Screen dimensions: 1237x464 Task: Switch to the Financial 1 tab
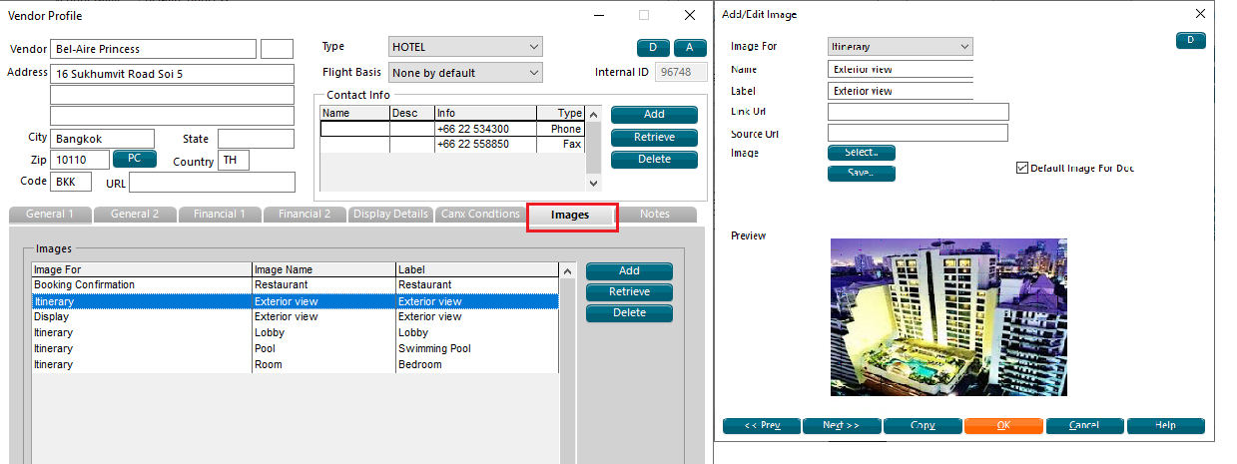220,214
